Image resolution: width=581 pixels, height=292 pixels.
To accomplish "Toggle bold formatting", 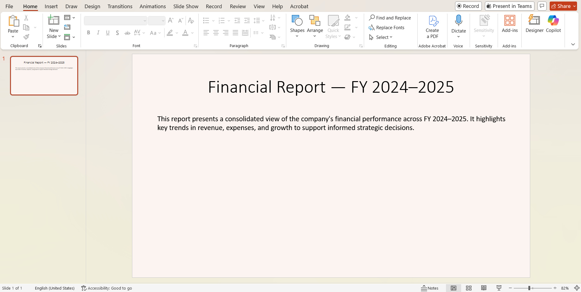I will click(89, 33).
